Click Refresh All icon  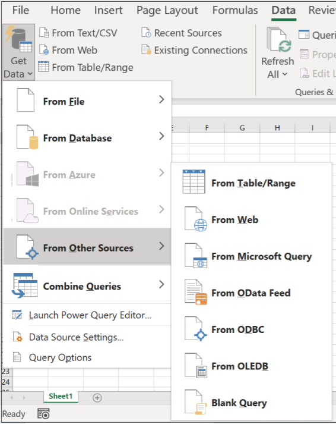pyautogui.click(x=280, y=40)
